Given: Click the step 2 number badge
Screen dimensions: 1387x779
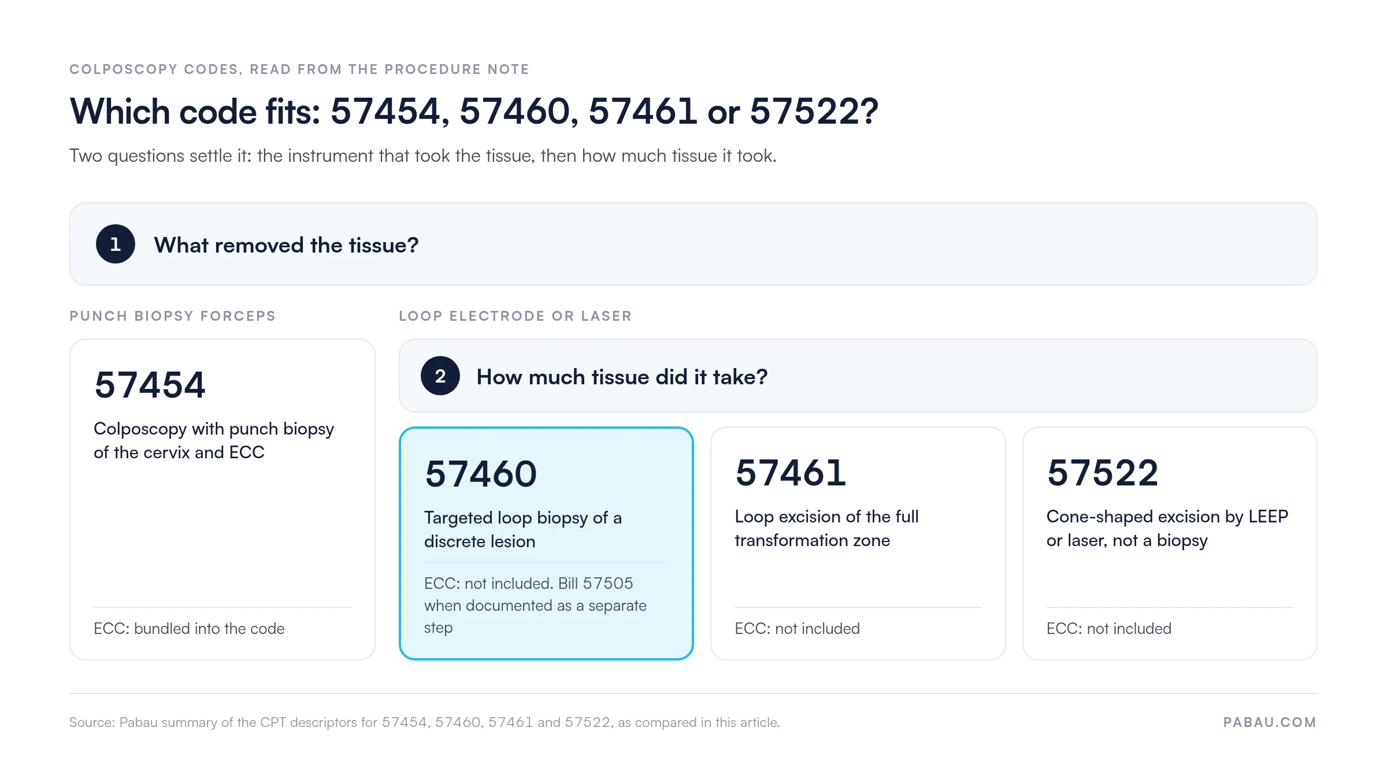Looking at the screenshot, I should pos(440,376).
